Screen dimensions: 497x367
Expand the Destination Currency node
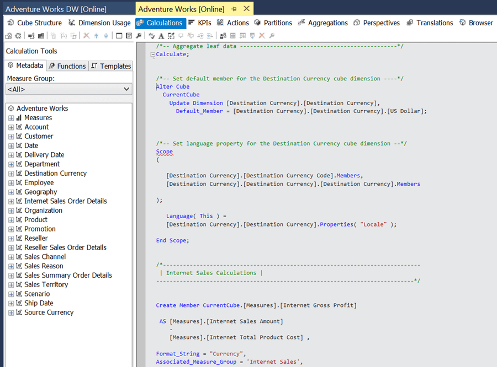point(11,174)
